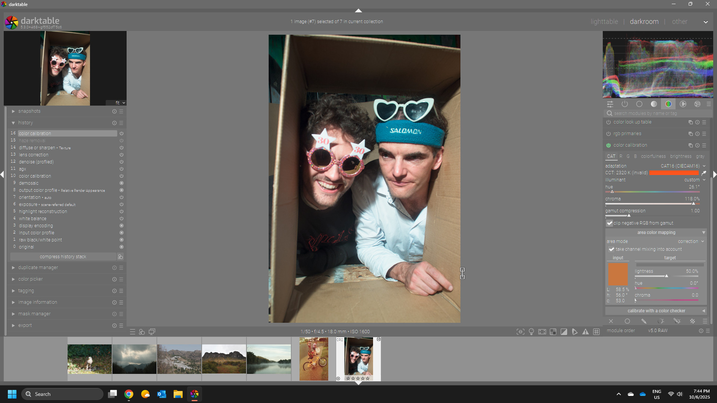Expand the snapshots panel
This screenshot has width=717, height=403.
(29, 111)
